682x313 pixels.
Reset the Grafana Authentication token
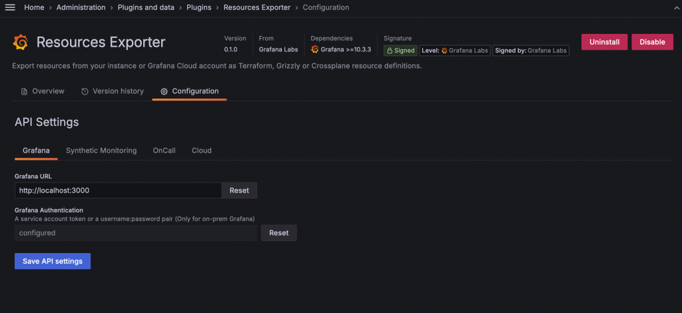(x=279, y=232)
